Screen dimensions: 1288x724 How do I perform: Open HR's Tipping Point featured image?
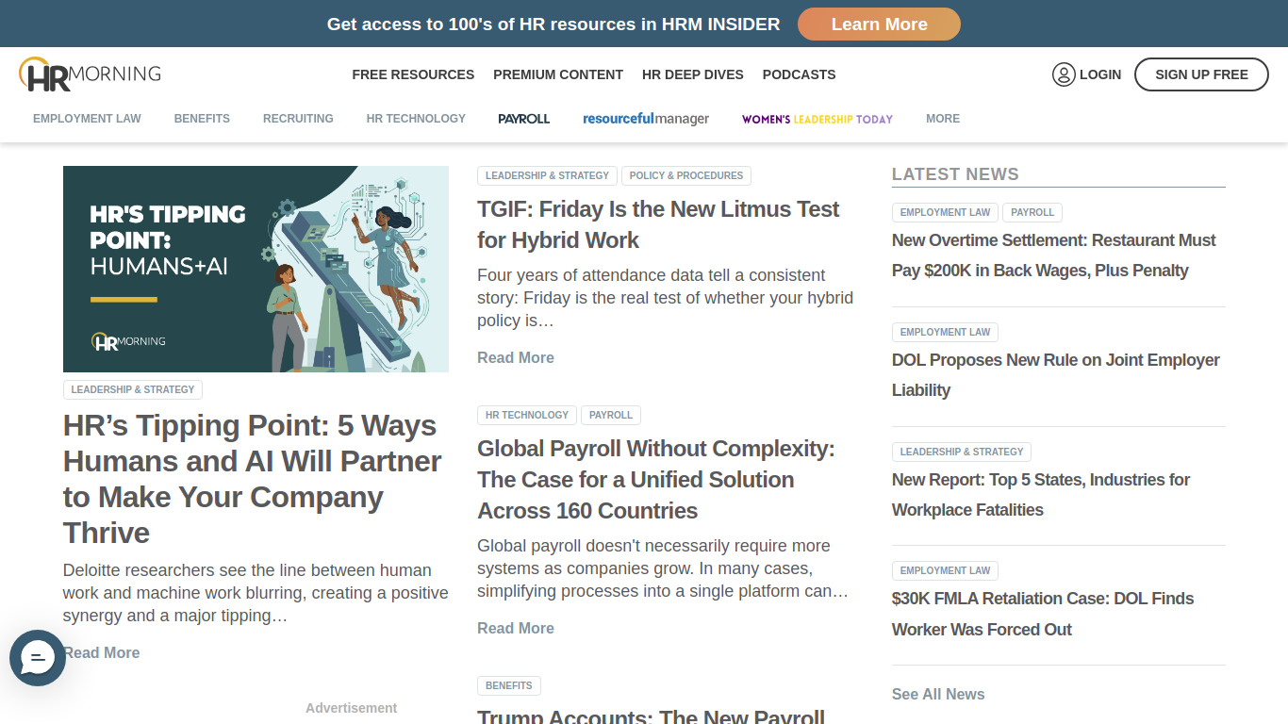click(256, 270)
